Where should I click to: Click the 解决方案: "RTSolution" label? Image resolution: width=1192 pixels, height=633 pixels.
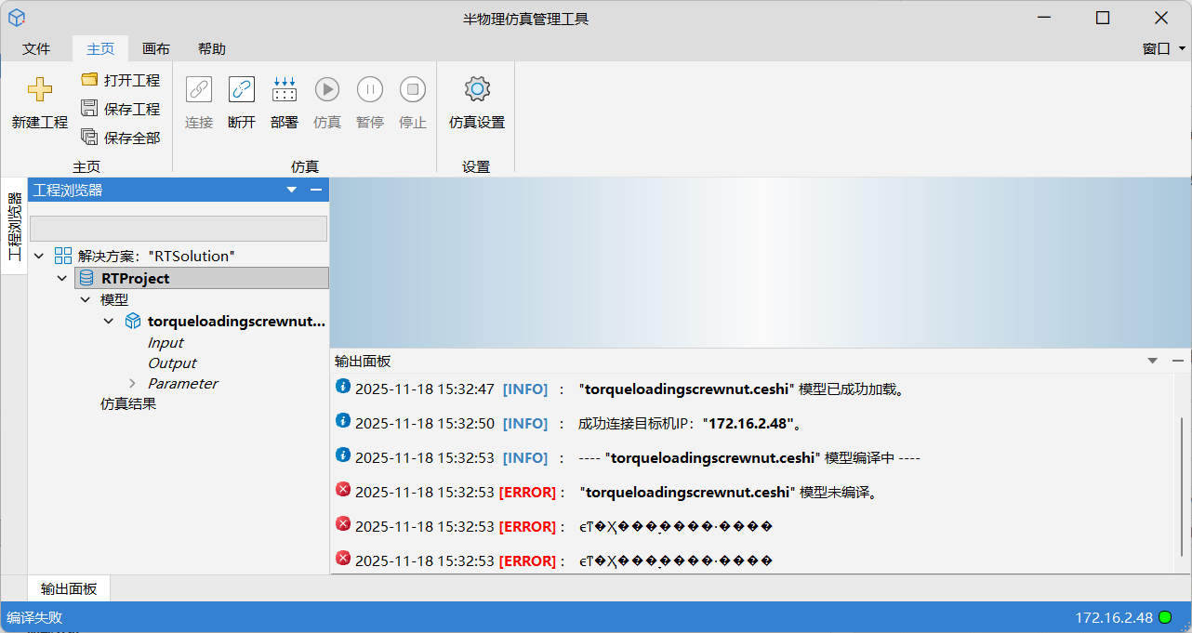(x=156, y=256)
